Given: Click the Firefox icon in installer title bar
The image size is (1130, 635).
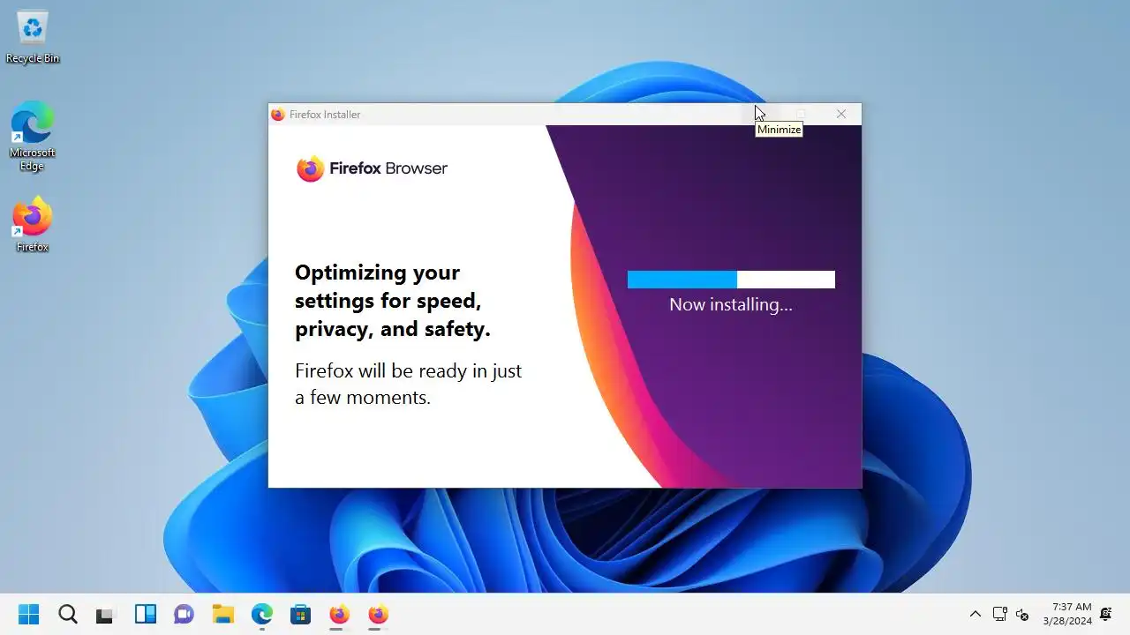Looking at the screenshot, I should point(278,115).
